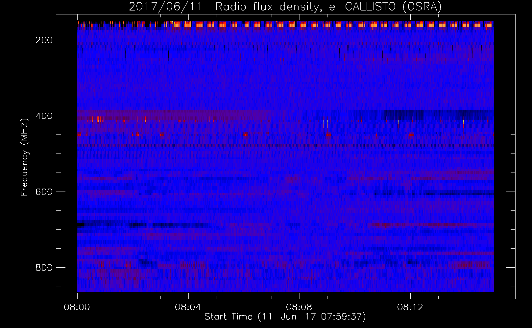The width and height of the screenshot is (532, 328).
Task: Click the '400' frequency tick label
Action: click(x=44, y=116)
